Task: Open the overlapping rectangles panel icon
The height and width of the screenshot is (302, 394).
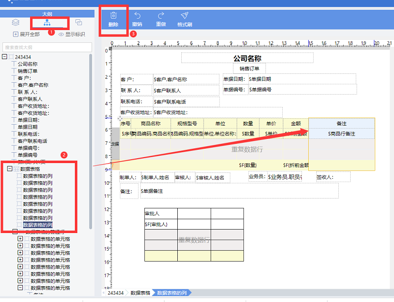Action: 78,23
